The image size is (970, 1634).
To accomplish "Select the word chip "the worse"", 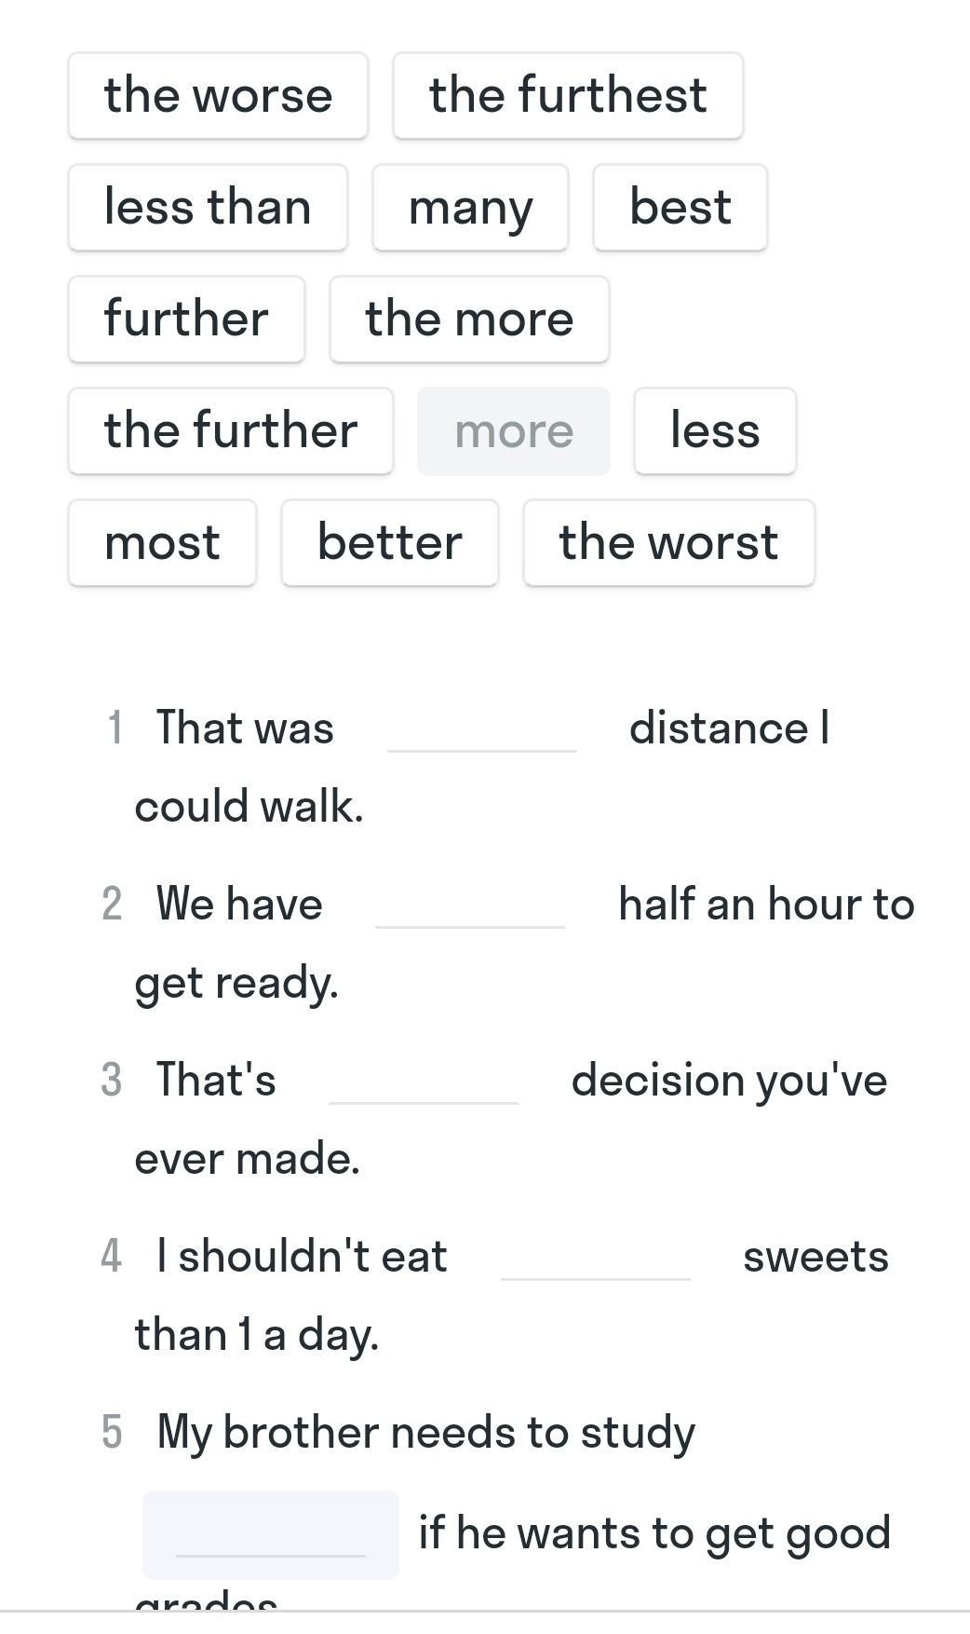I will [x=218, y=96].
